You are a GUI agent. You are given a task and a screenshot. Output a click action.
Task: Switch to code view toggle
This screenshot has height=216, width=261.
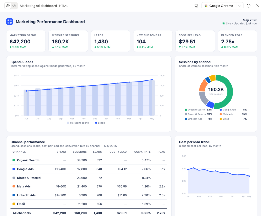point(14,6)
